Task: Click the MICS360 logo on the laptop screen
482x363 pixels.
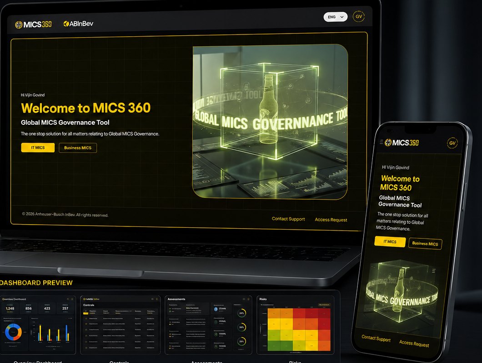Action: click(33, 25)
